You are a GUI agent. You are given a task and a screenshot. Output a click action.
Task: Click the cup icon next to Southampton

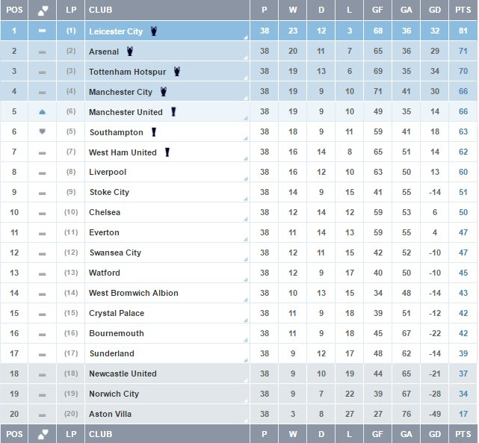[154, 132]
